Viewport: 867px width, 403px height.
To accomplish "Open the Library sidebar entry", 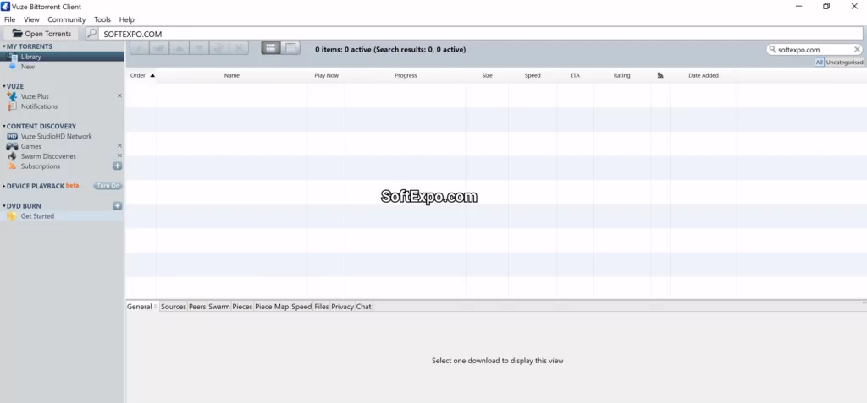I will point(62,57).
